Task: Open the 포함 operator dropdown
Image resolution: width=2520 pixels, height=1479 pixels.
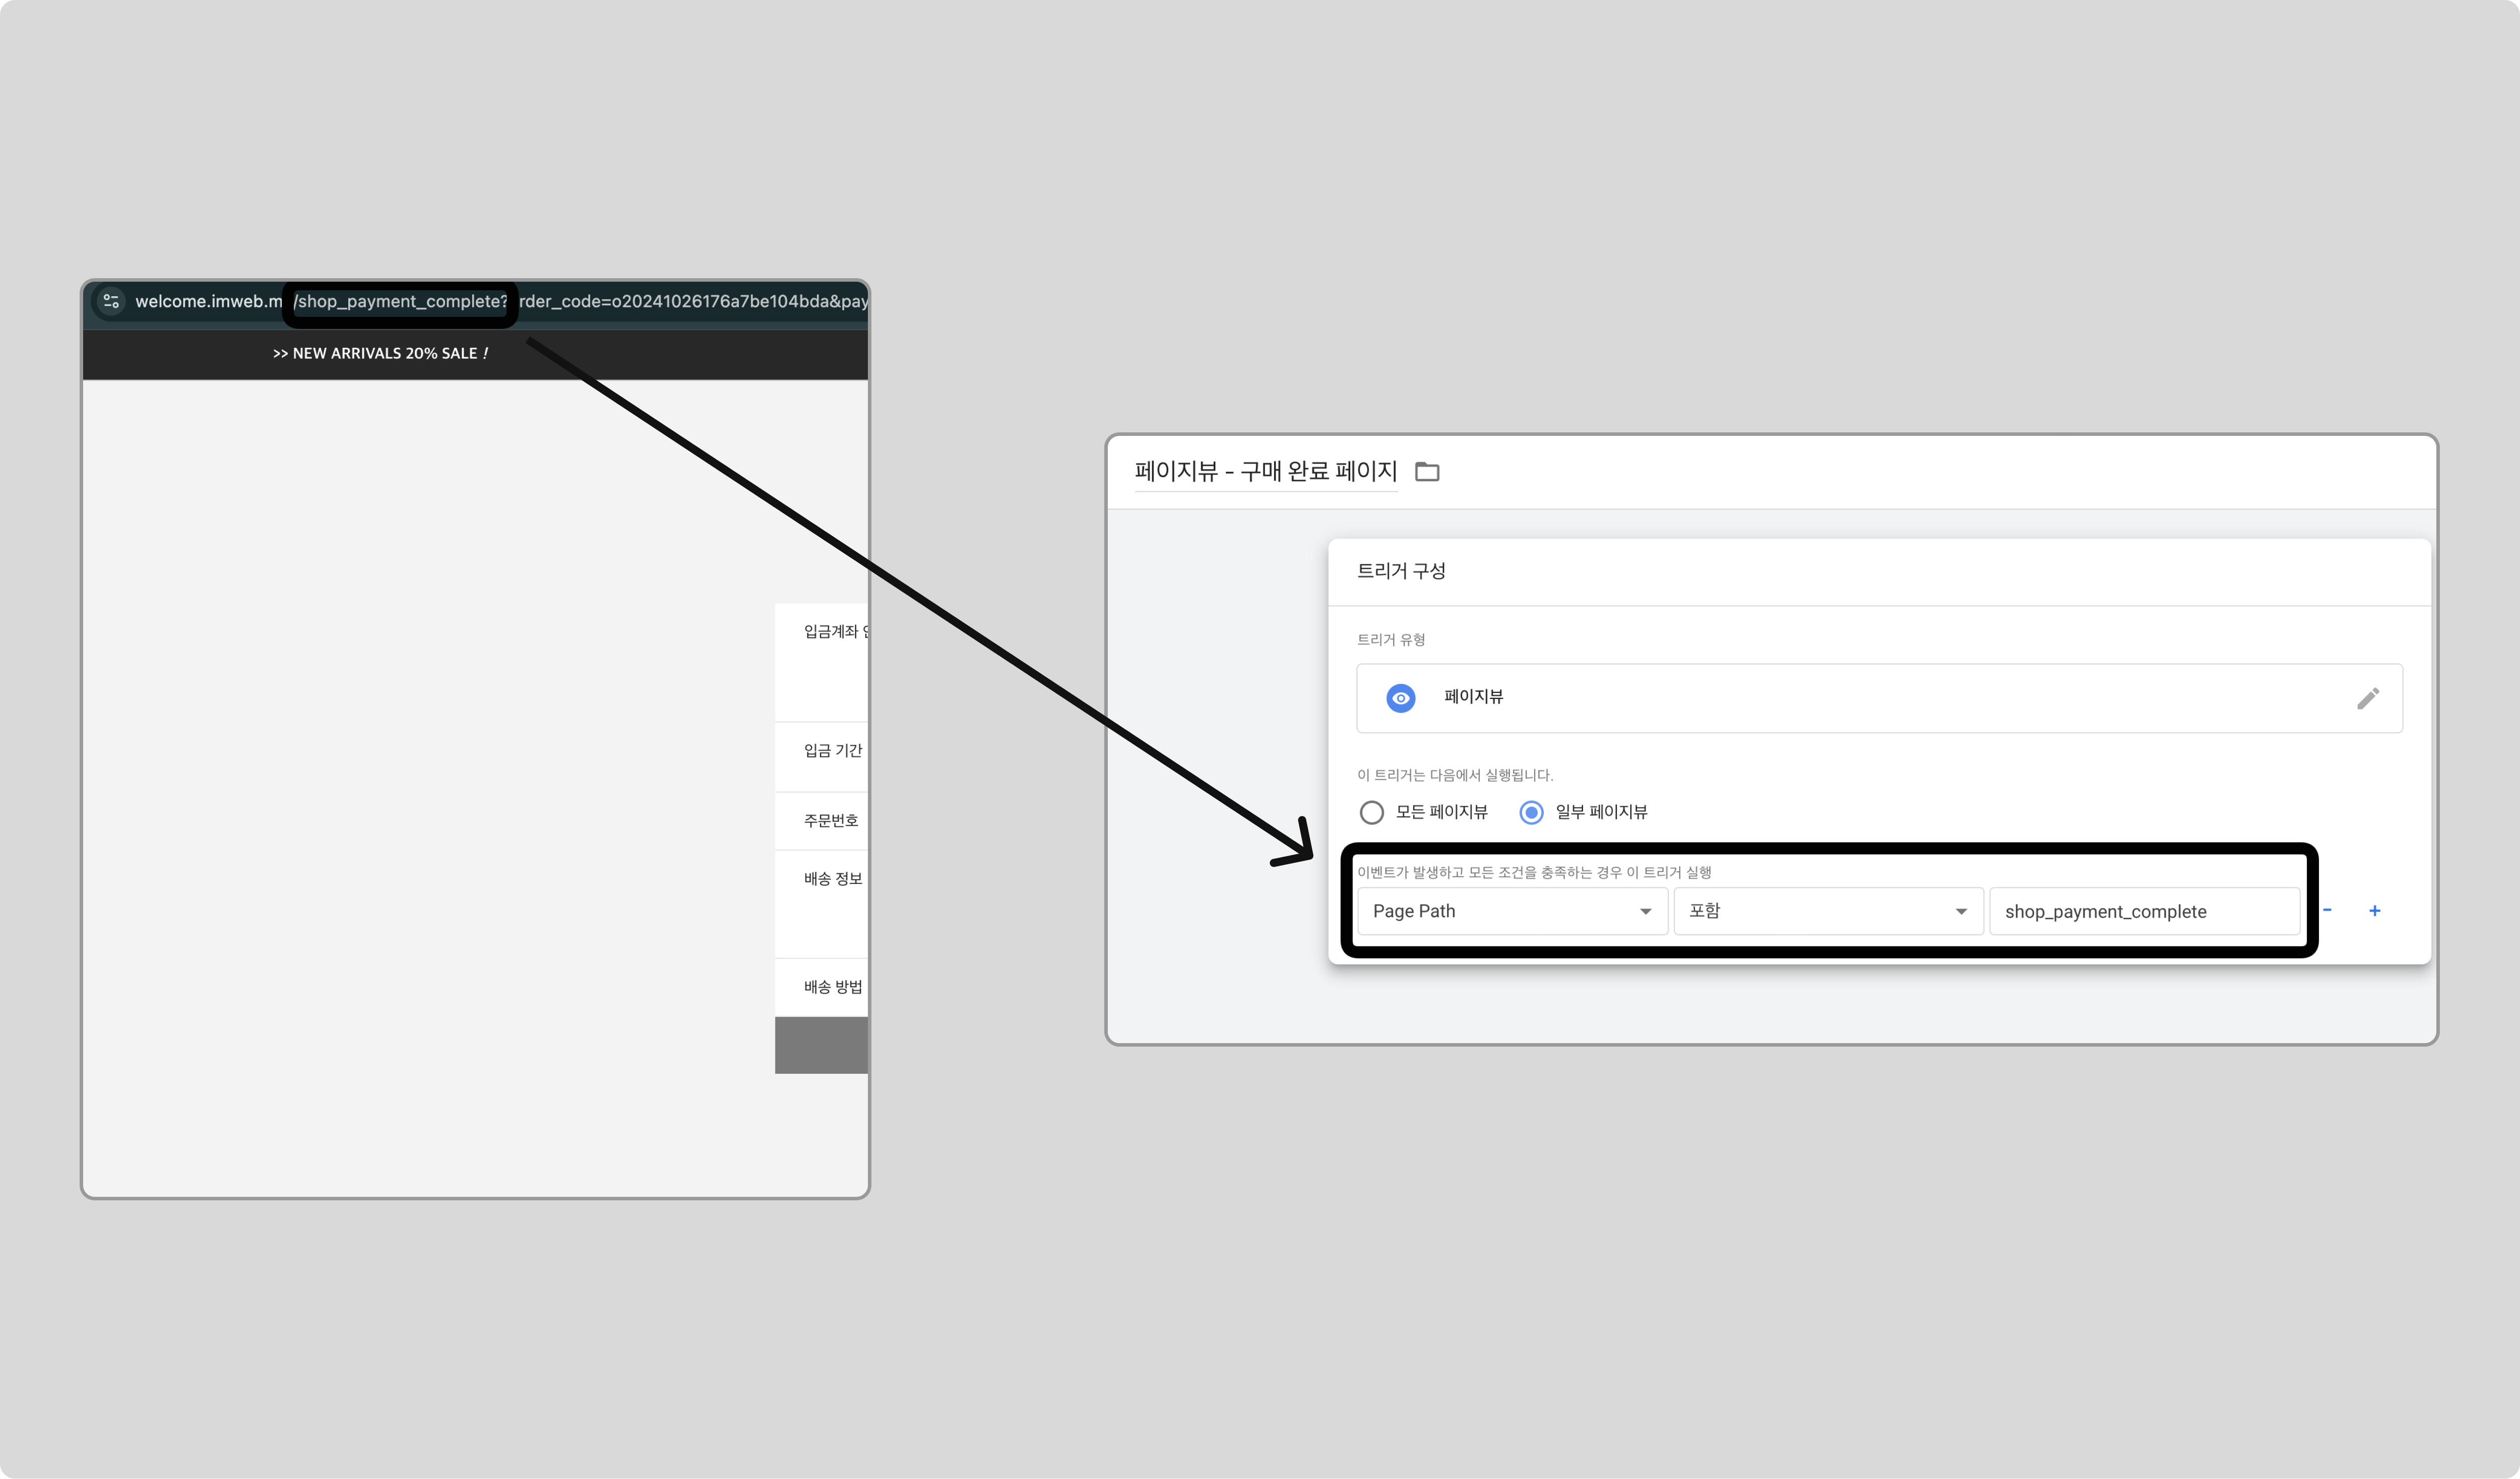Action: 1828,911
